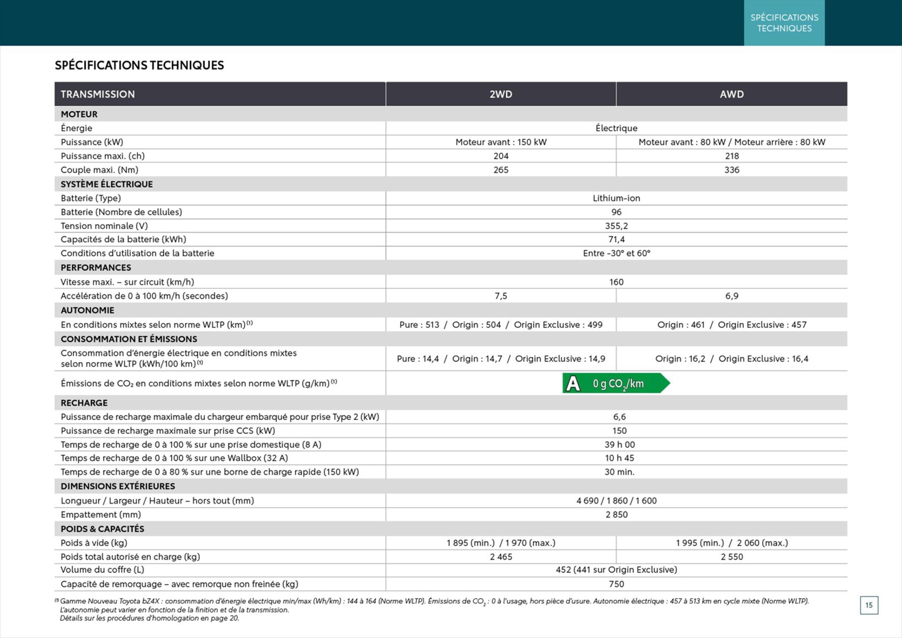Image resolution: width=902 pixels, height=638 pixels.
Task: Click the 6,6 kW onboard charger value
Action: [x=619, y=417]
